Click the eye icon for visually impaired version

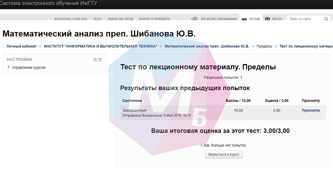195,19
